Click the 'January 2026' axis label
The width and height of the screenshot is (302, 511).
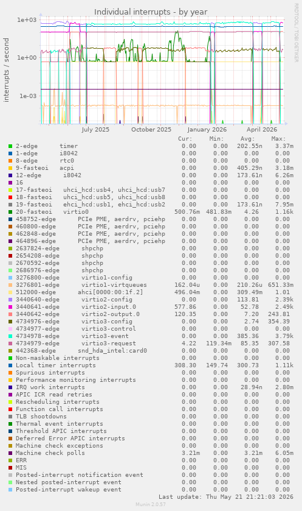(207, 129)
